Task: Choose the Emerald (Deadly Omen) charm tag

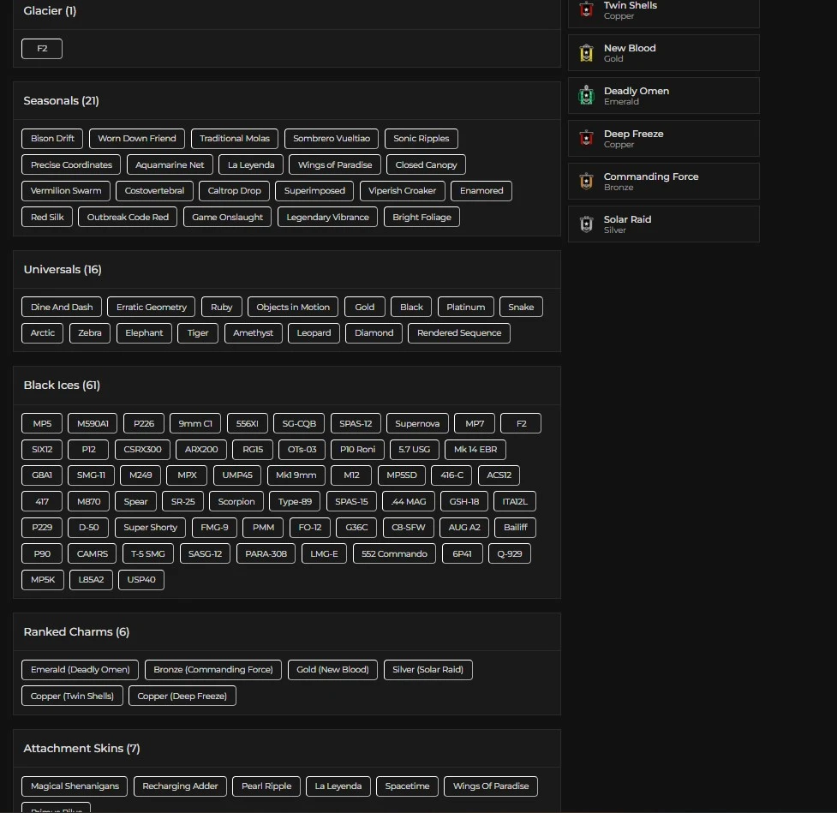Action: (x=81, y=670)
